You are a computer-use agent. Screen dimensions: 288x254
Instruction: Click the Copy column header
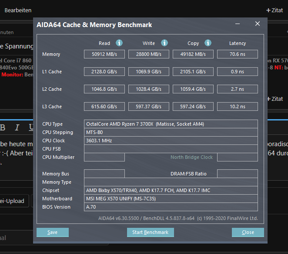tap(193, 43)
